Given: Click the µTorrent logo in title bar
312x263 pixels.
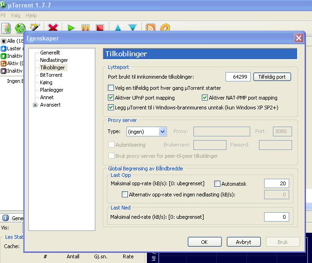Looking at the screenshot, I should coord(3,5).
